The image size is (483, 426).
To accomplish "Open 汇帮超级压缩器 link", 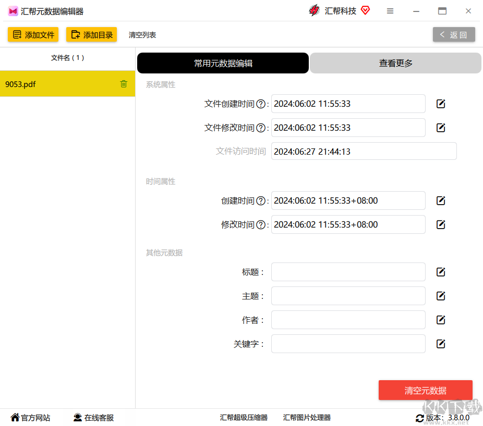I will tap(244, 417).
